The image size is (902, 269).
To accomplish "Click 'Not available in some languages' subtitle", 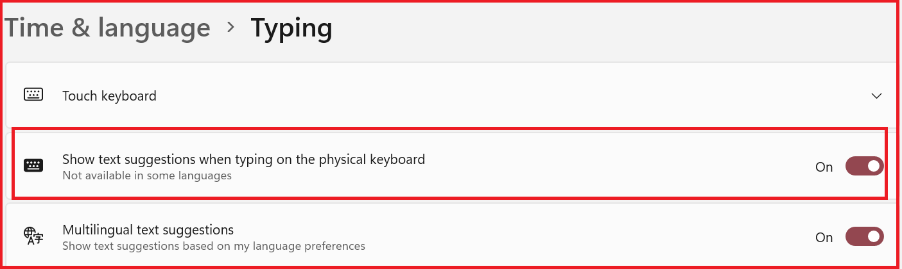I will [x=146, y=175].
